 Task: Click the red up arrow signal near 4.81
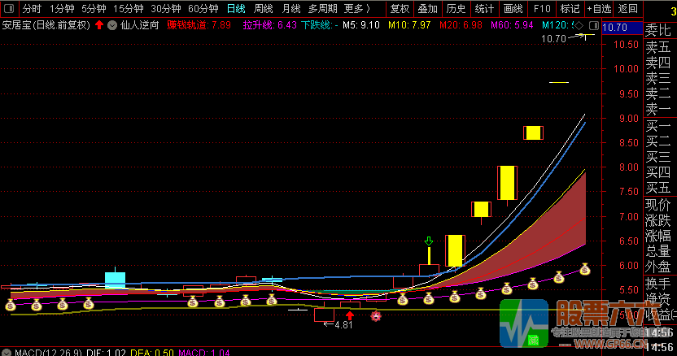coord(350,315)
